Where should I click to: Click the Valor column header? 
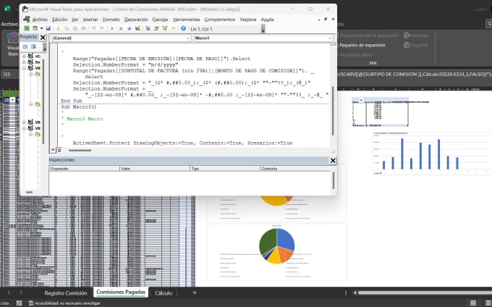tap(155, 169)
